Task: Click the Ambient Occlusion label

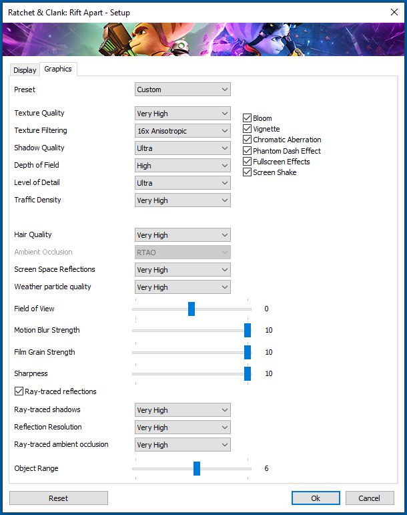Action: [x=43, y=252]
